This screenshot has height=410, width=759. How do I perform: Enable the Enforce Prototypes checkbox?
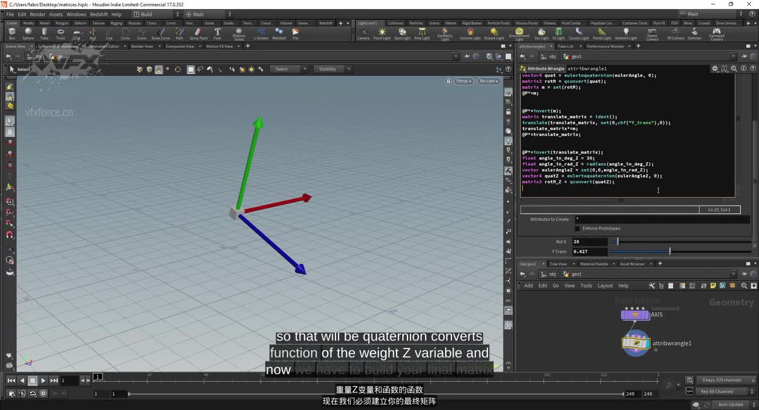pos(577,228)
